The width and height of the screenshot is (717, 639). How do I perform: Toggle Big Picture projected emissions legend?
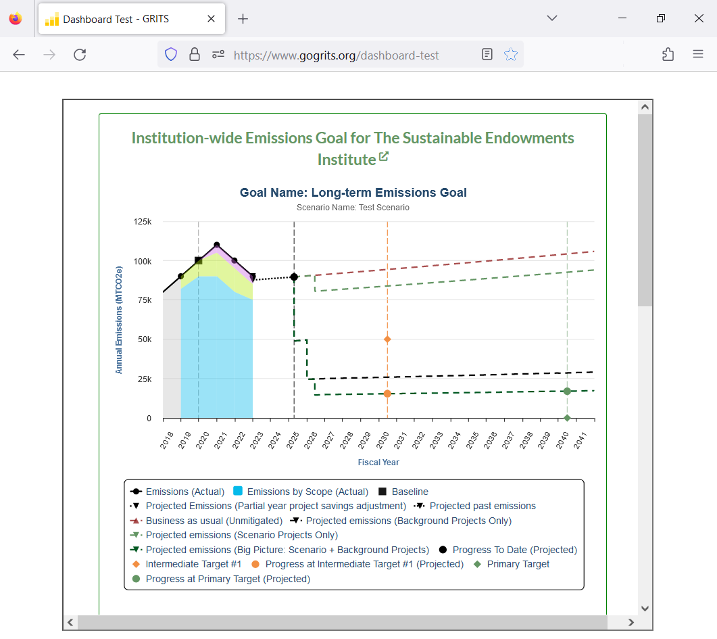279,550
